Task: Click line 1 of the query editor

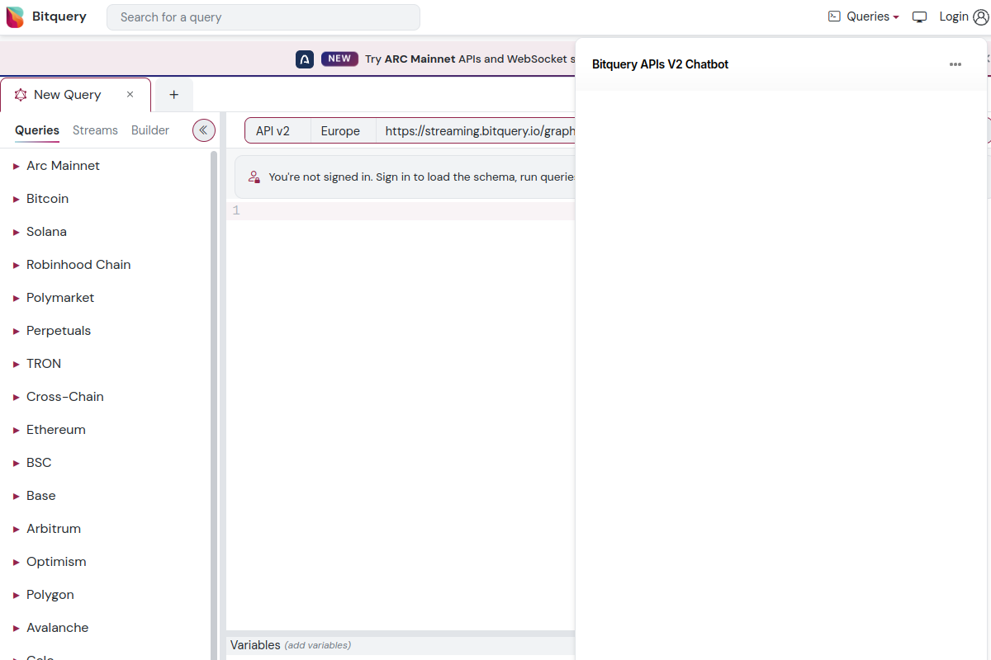Action: [x=401, y=211]
